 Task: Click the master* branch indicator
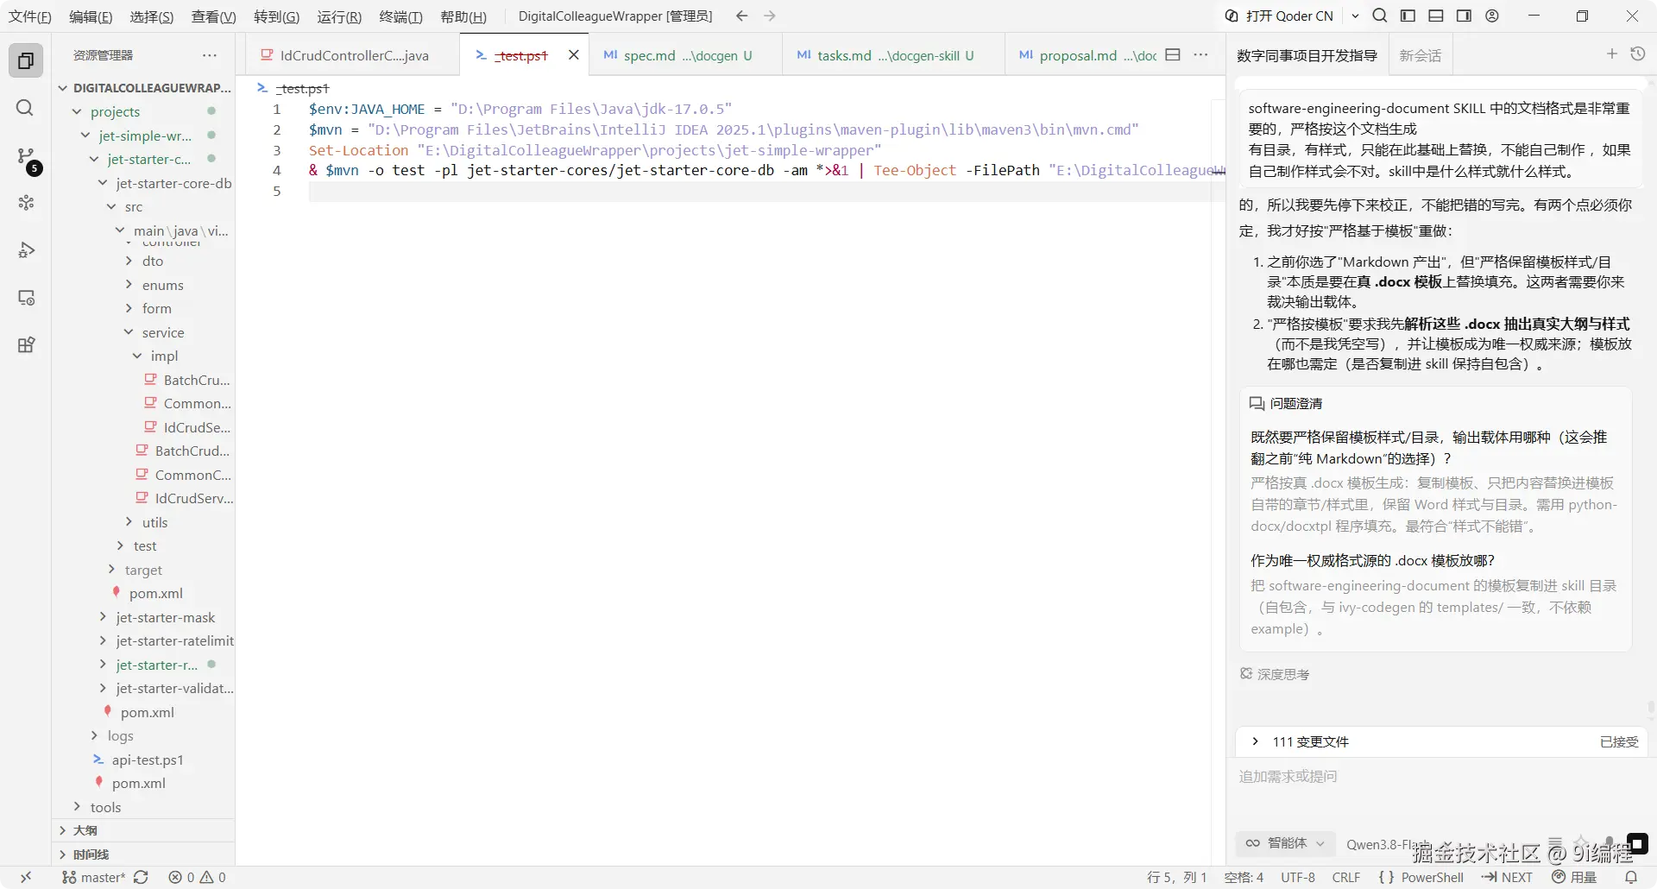(94, 877)
